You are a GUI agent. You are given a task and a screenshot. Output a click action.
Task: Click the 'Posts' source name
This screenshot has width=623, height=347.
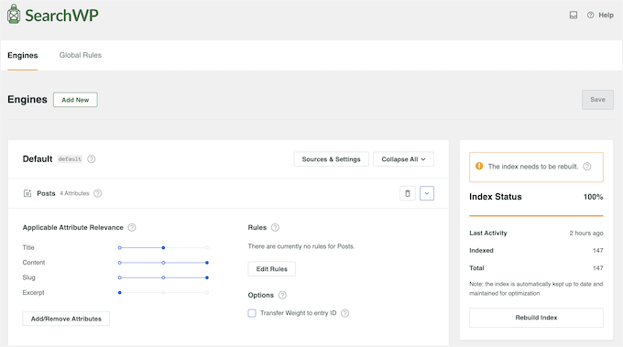(46, 193)
